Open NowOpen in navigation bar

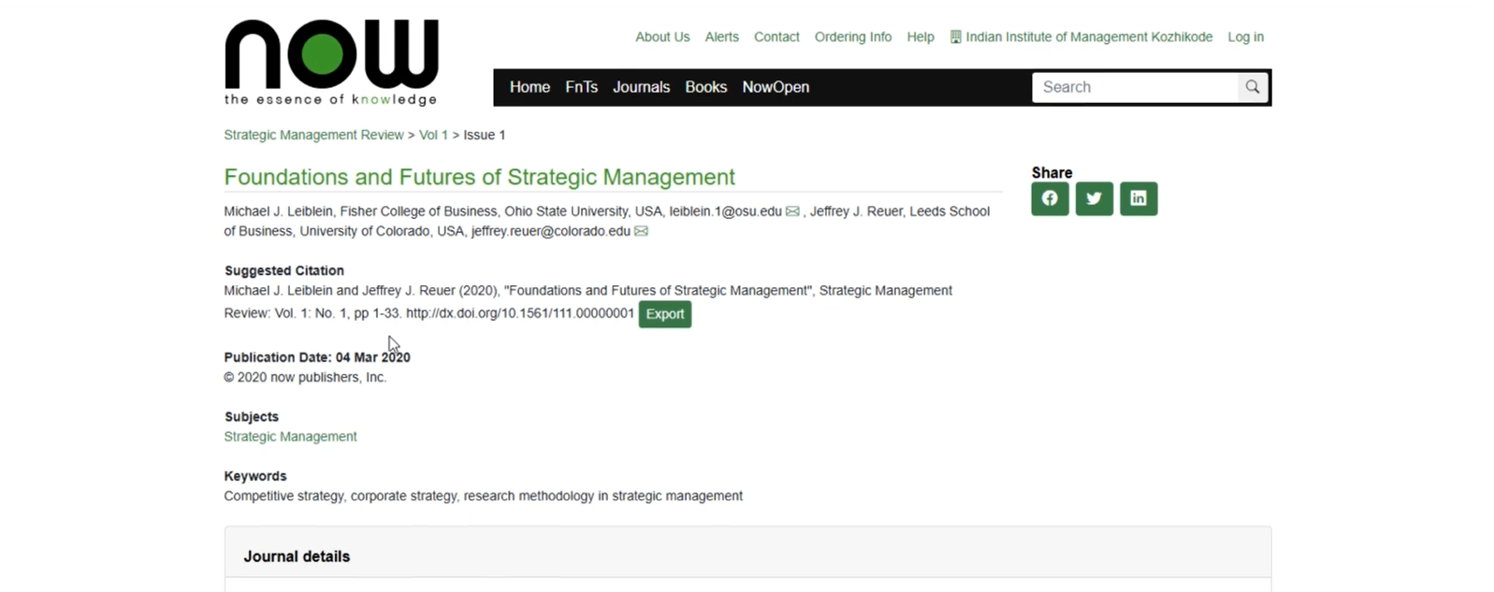776,87
